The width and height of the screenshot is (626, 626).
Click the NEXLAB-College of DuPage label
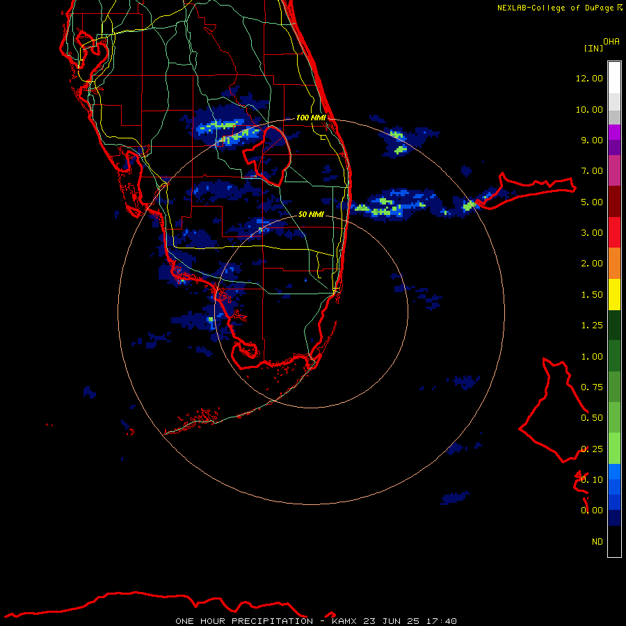(x=555, y=8)
